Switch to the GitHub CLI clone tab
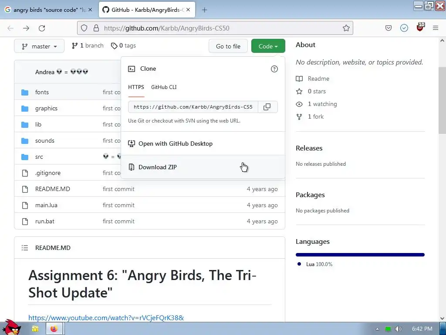 164,87
